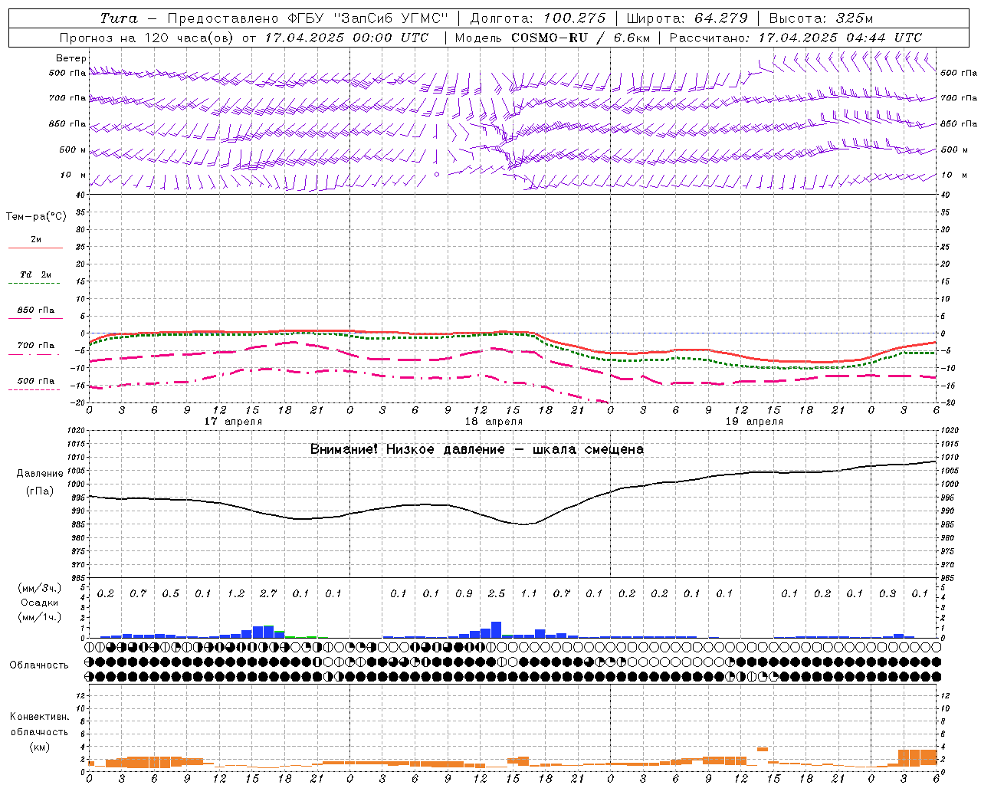Click the computed time Рассчитано: 17.04.2025 04:44 UTC
Screen dimensions: 981x785
point(796,38)
